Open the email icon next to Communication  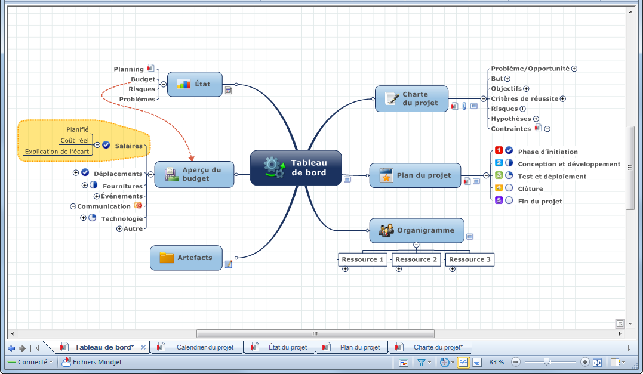(x=139, y=206)
